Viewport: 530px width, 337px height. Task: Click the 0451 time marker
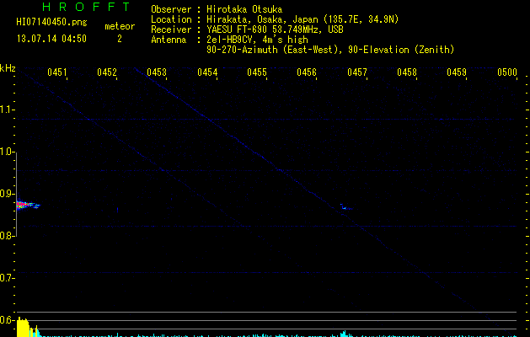56,72
